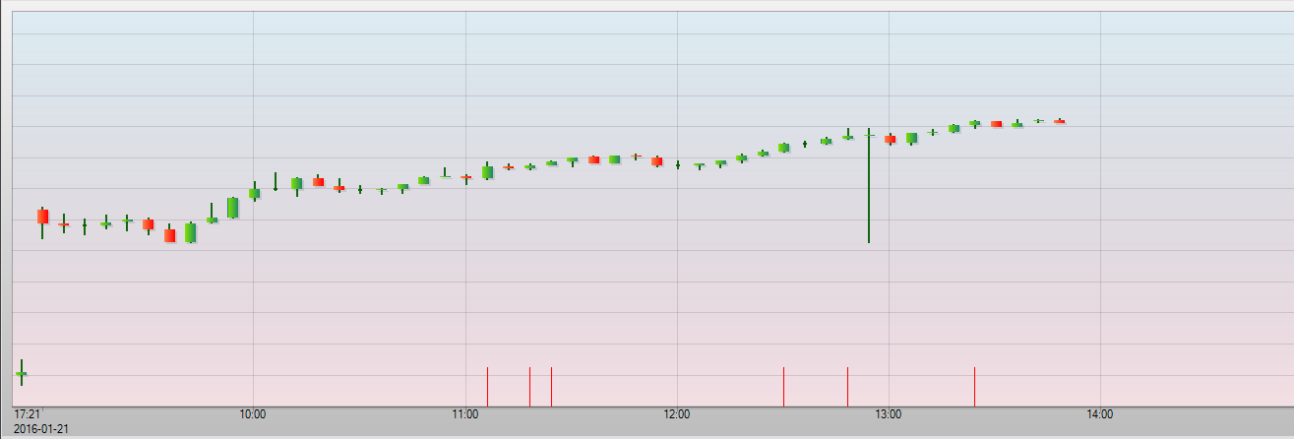Click the 17:21 start time label
1294x439 pixels.
point(27,414)
